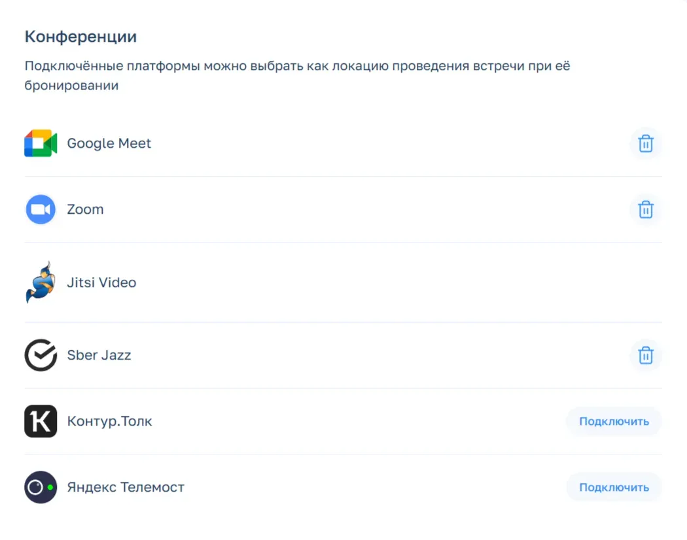Click the Sber Jazz name

[x=99, y=356]
